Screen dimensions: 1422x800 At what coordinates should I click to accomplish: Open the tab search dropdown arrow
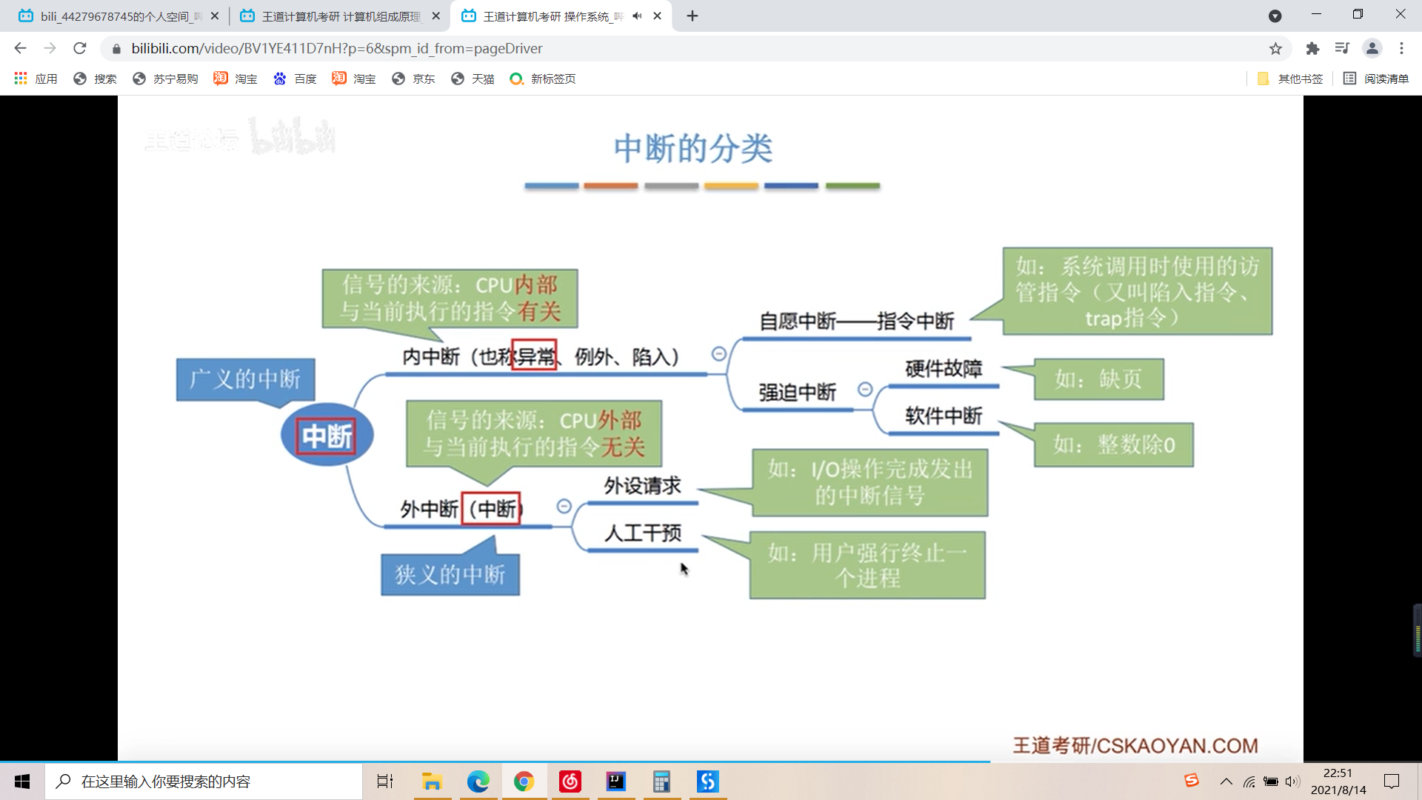[x=1275, y=16]
